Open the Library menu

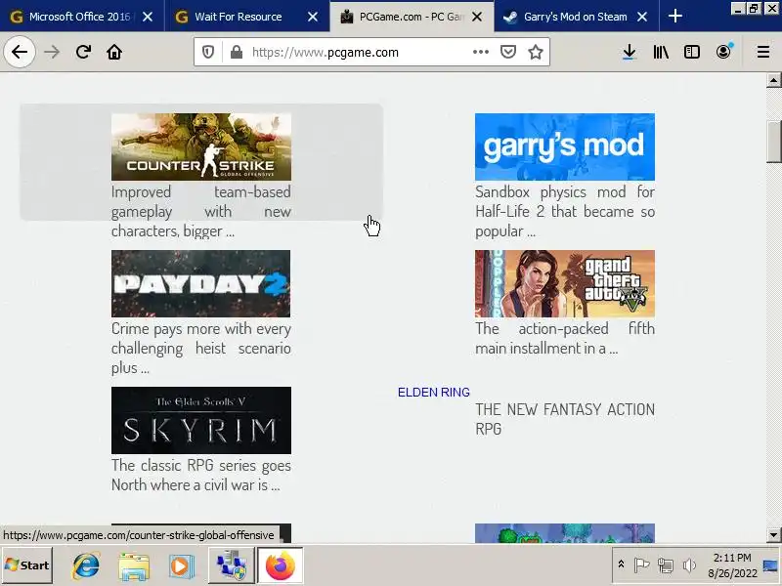click(x=661, y=52)
